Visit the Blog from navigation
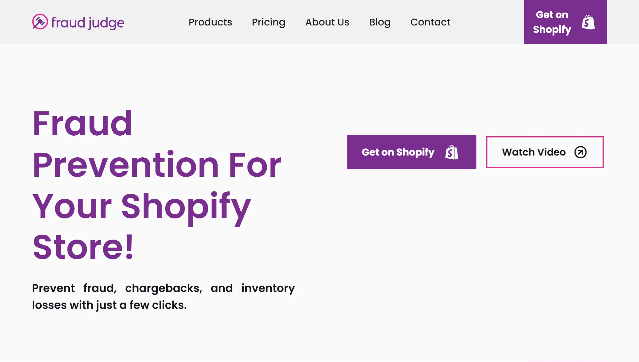 [380, 22]
